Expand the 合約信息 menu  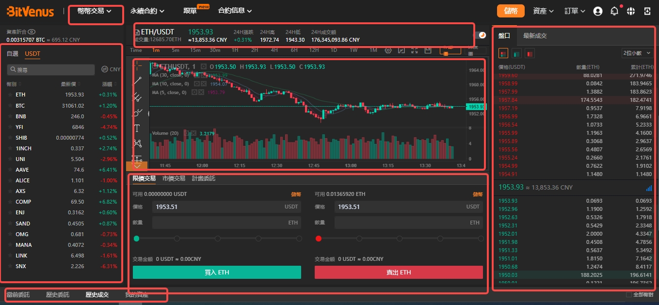pos(235,11)
